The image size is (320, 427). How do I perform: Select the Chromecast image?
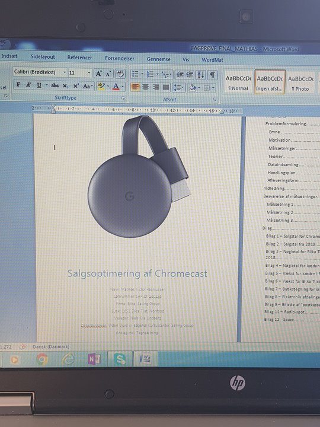pos(139,176)
